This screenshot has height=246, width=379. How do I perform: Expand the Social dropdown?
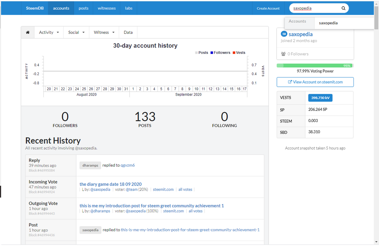pyautogui.click(x=76, y=32)
